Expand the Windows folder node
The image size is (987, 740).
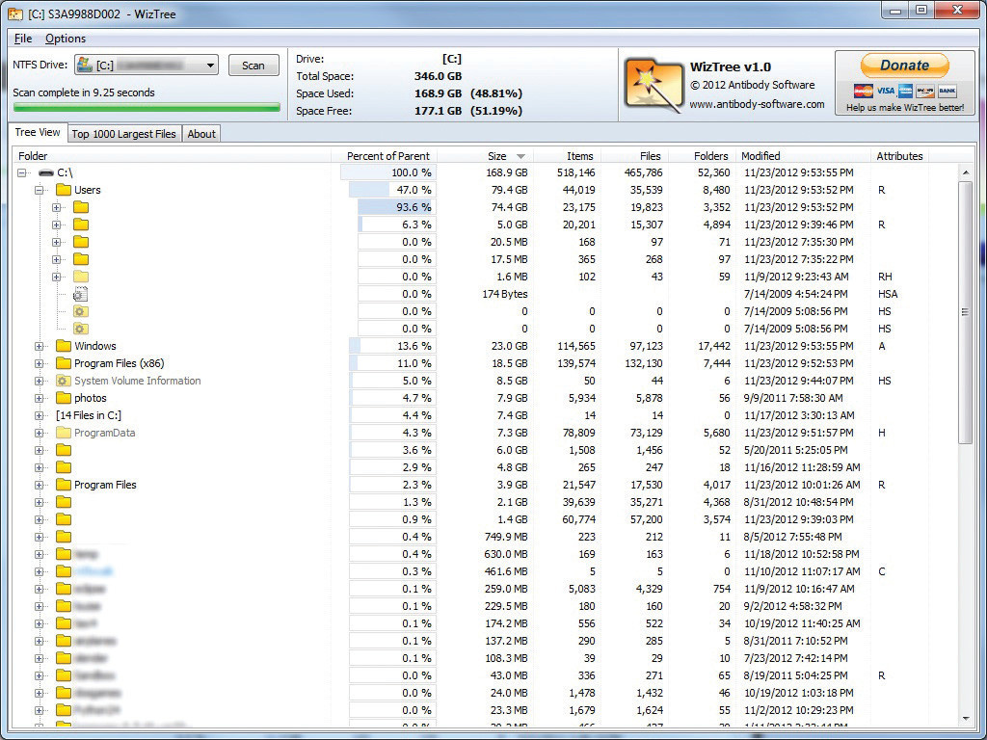click(x=40, y=346)
